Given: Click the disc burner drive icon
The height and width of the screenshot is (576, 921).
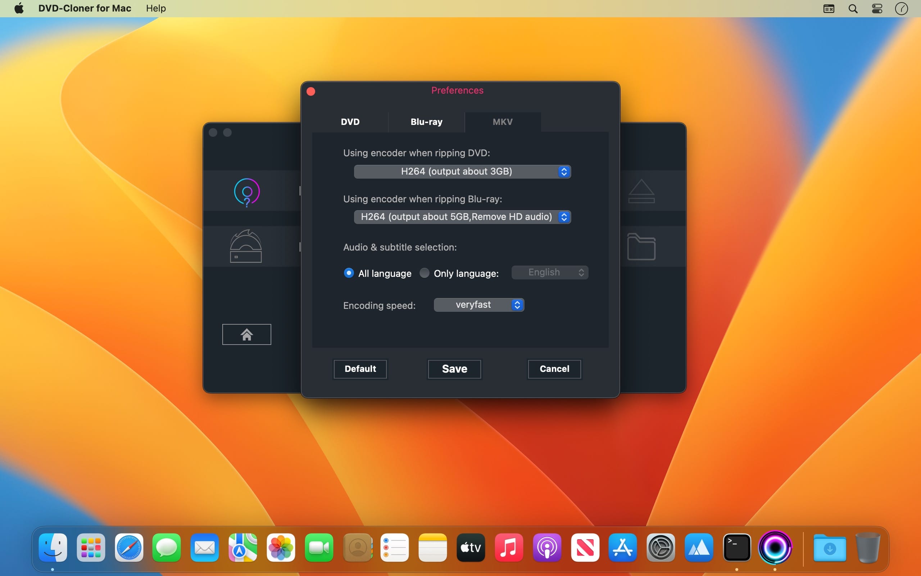Looking at the screenshot, I should (246, 247).
